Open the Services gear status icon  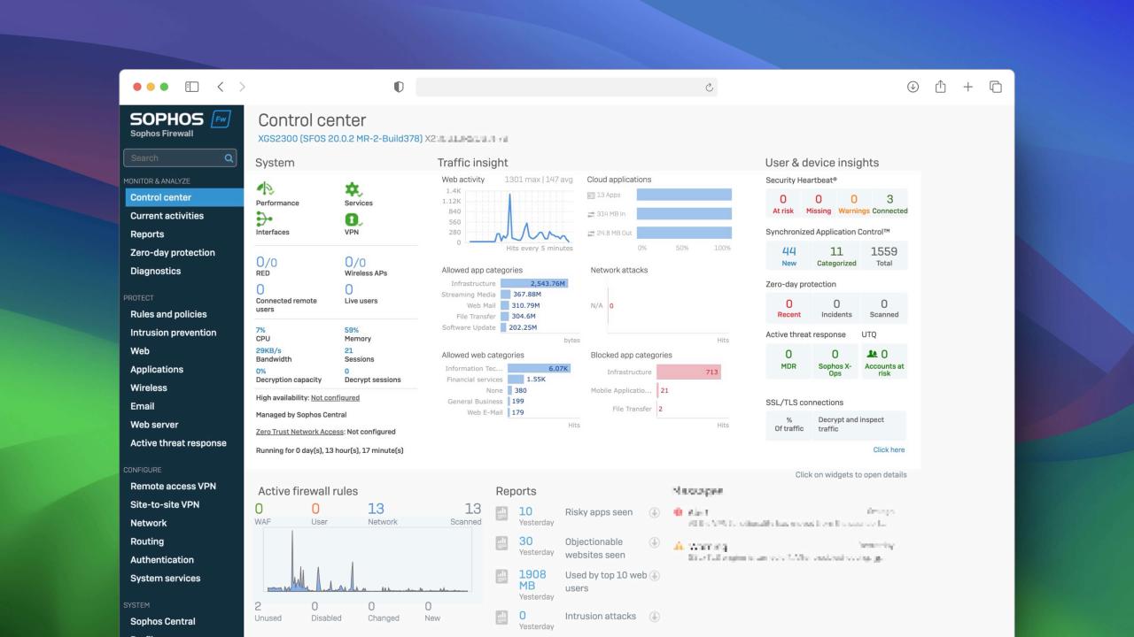353,189
